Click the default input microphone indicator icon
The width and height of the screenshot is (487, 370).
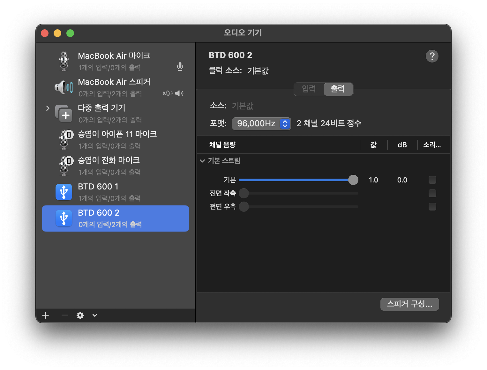click(180, 67)
